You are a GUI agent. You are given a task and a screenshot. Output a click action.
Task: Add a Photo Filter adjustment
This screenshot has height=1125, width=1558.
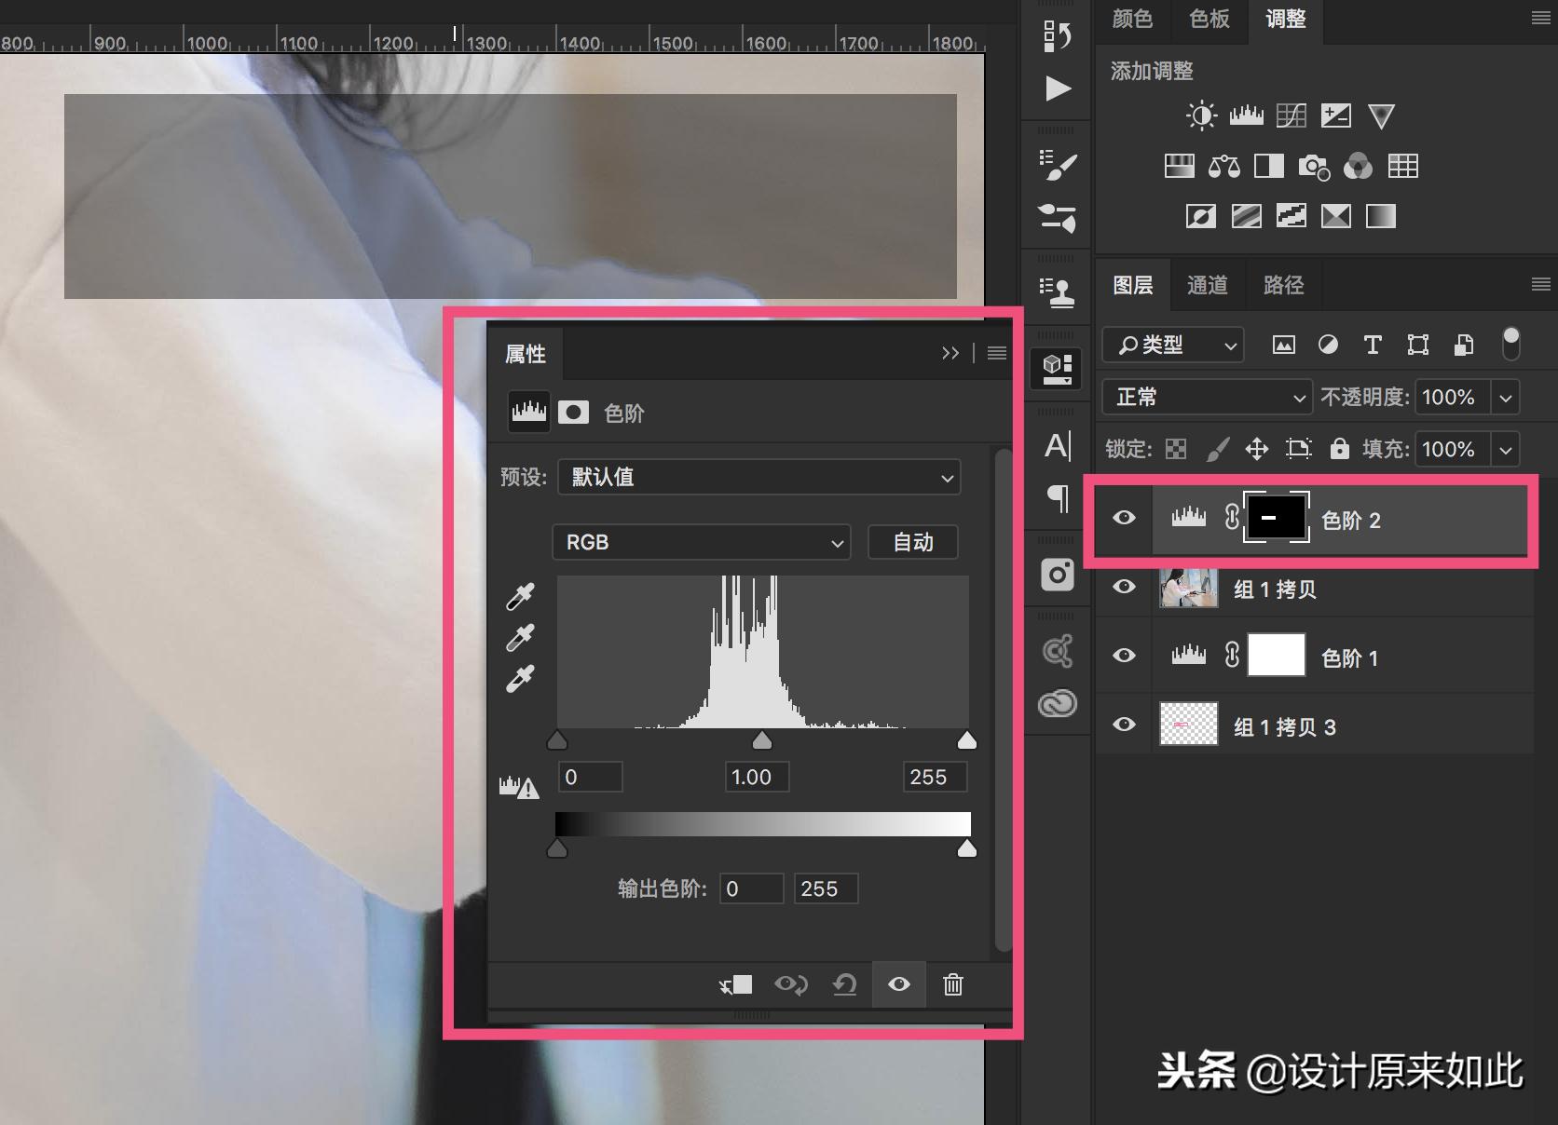1313,167
